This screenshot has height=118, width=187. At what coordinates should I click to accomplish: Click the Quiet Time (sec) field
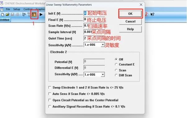point(94,38)
